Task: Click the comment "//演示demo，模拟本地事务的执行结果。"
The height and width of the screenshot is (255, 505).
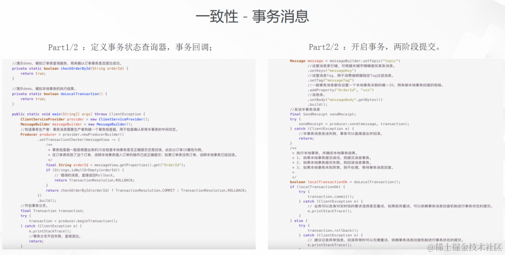Action: click(44, 88)
